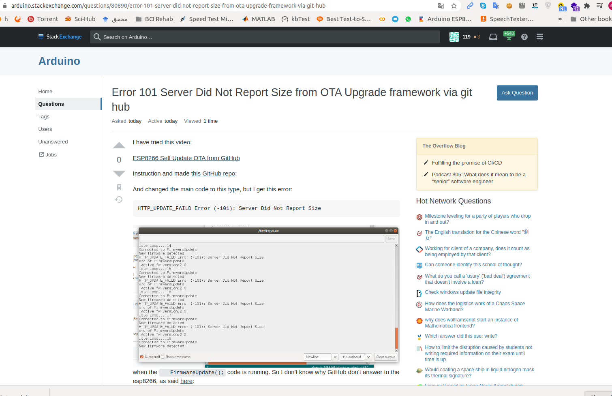
Task: Open the page translate icon in address bar
Action: pyautogui.click(x=441, y=6)
